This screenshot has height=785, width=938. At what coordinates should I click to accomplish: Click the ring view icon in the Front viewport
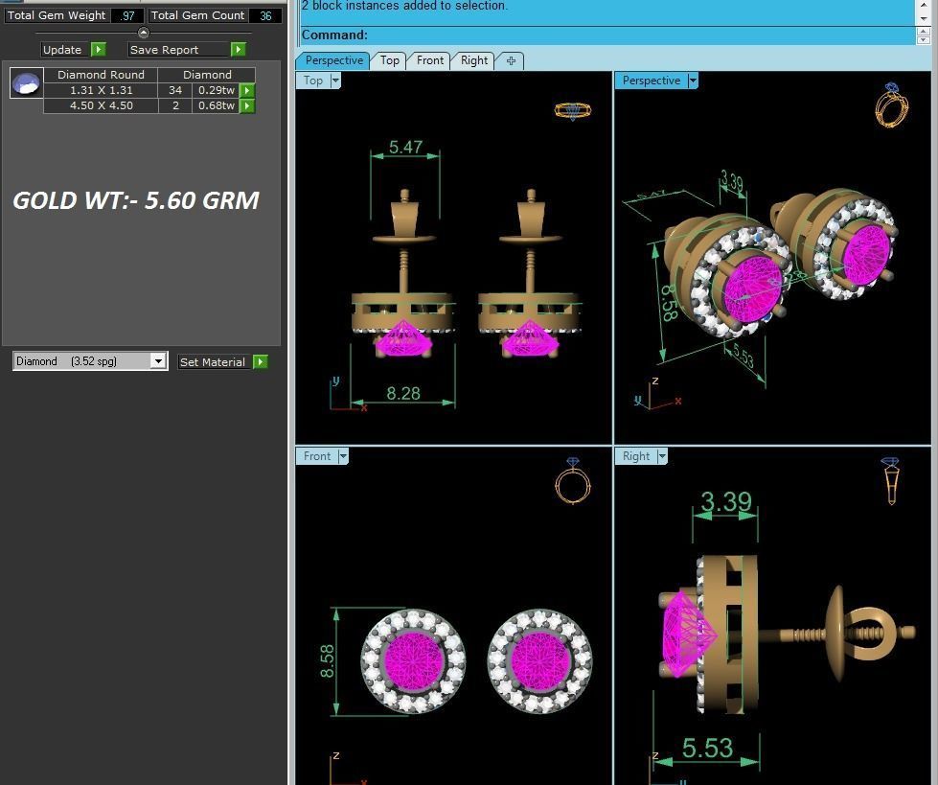[573, 480]
